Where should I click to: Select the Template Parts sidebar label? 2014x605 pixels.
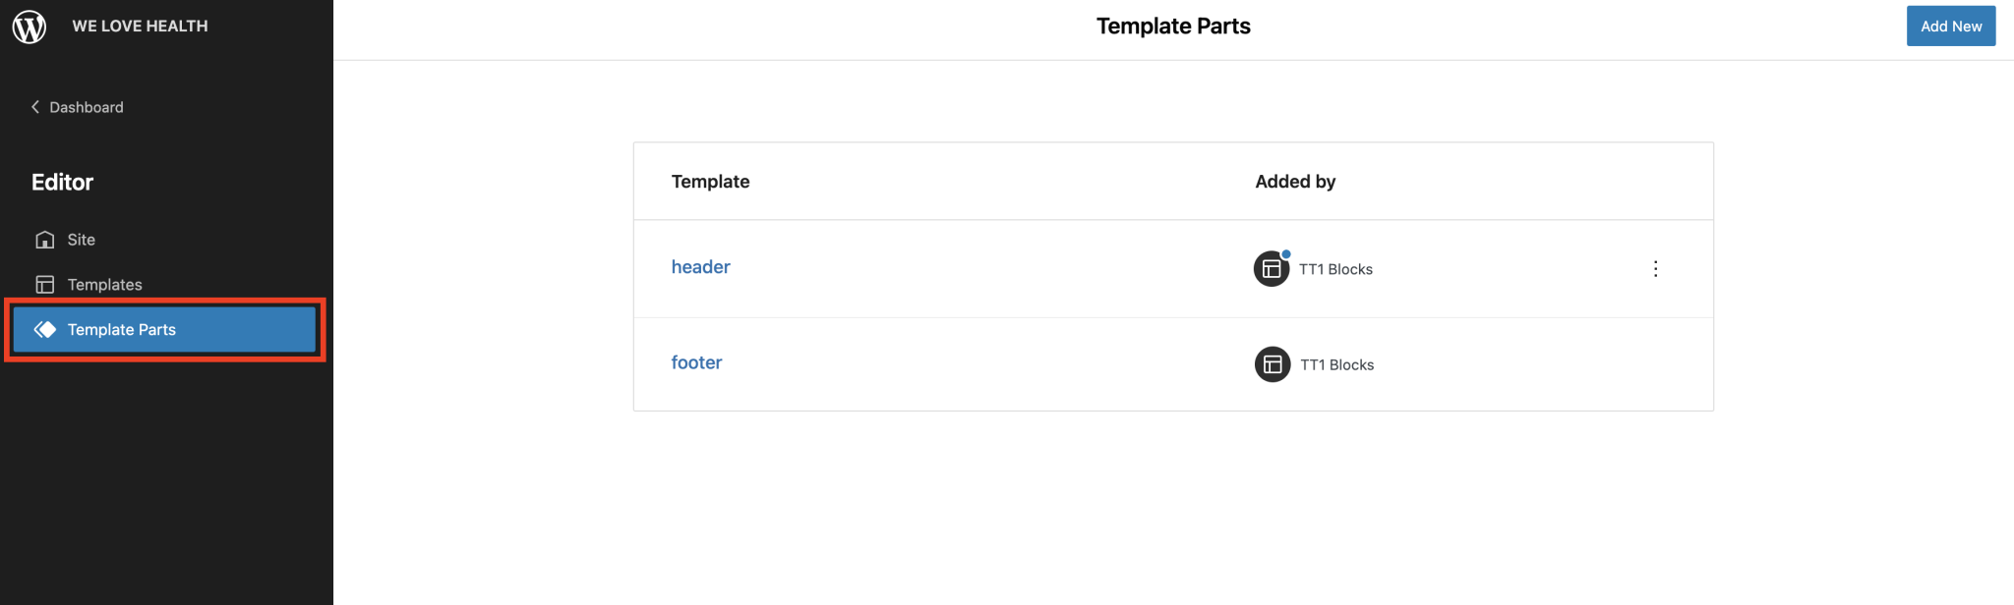122,330
